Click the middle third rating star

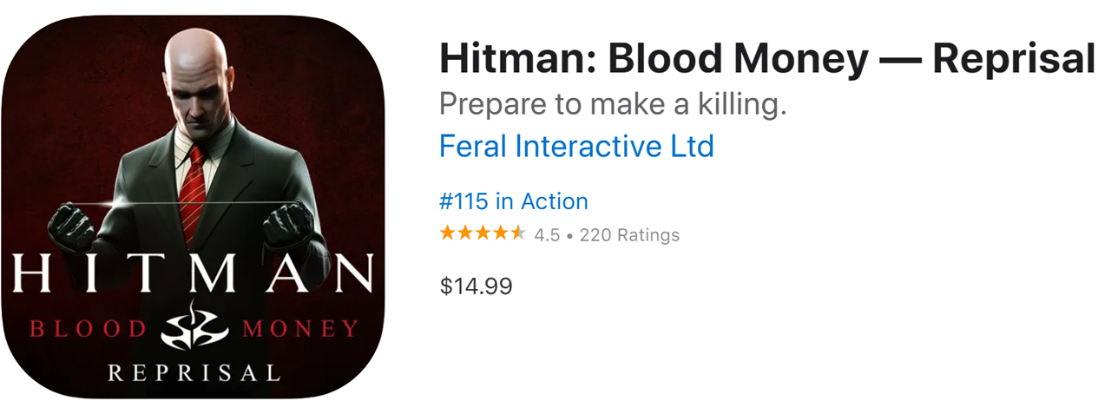[483, 233]
